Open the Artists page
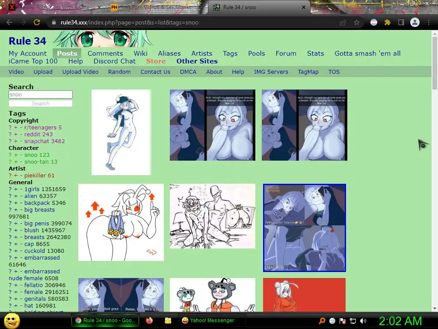 pyautogui.click(x=202, y=54)
